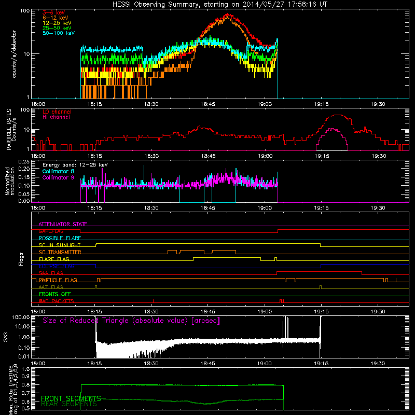The width and height of the screenshot is (415, 415).
Task: Click the Normalized modulation axis label
Action: pos(10,181)
